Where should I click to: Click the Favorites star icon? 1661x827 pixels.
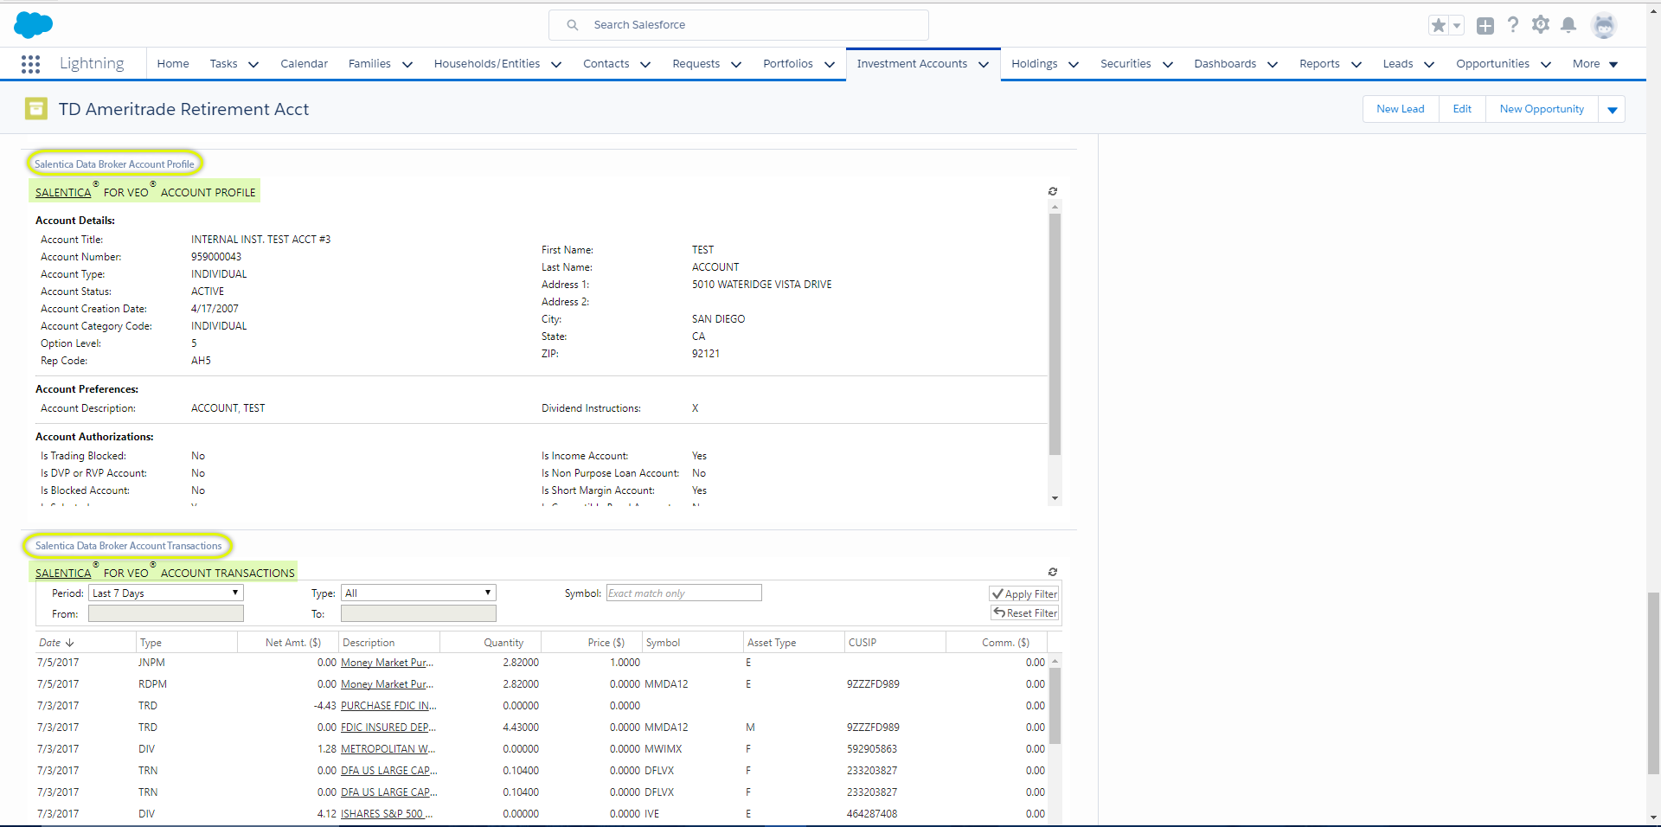[1439, 25]
